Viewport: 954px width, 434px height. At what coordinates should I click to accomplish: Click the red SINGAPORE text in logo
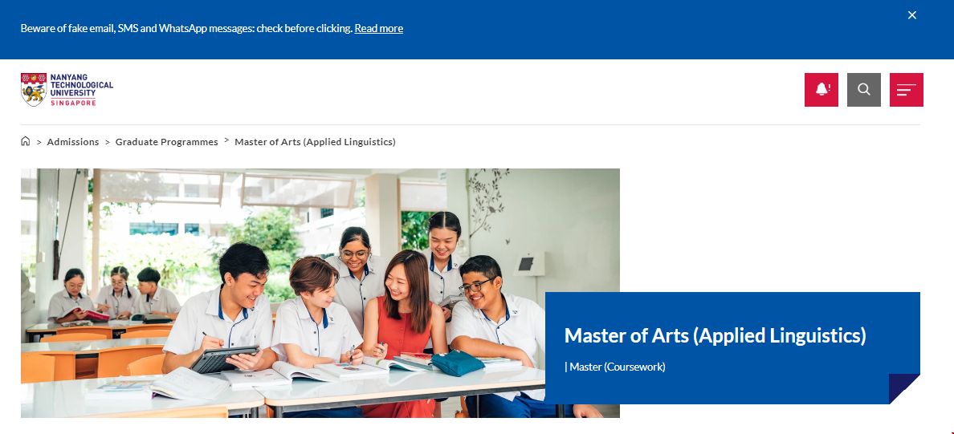click(x=73, y=103)
